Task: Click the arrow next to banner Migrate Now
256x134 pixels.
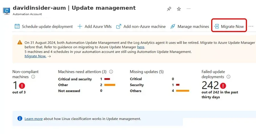Action: [49, 56]
